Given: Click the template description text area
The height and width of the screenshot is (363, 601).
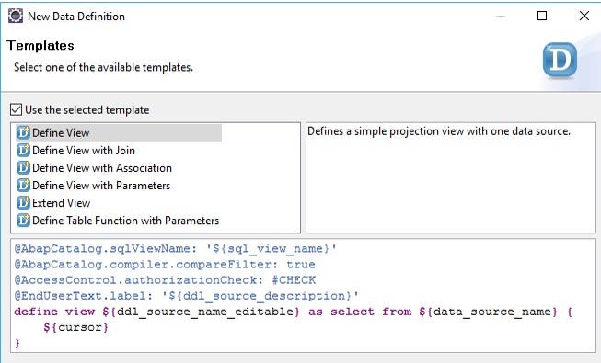Looking at the screenshot, I should [451, 177].
